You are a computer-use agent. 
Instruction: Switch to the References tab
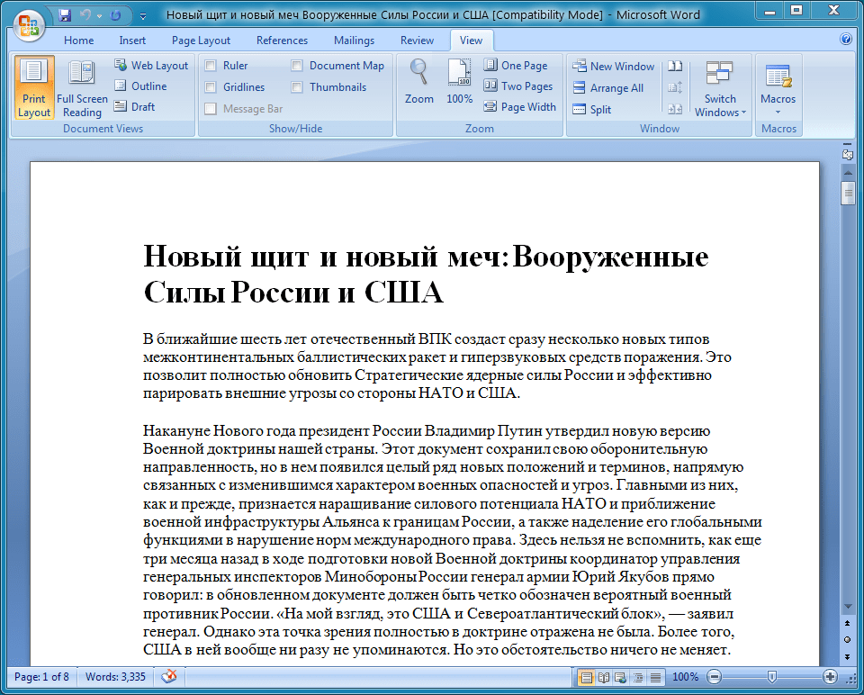[282, 41]
